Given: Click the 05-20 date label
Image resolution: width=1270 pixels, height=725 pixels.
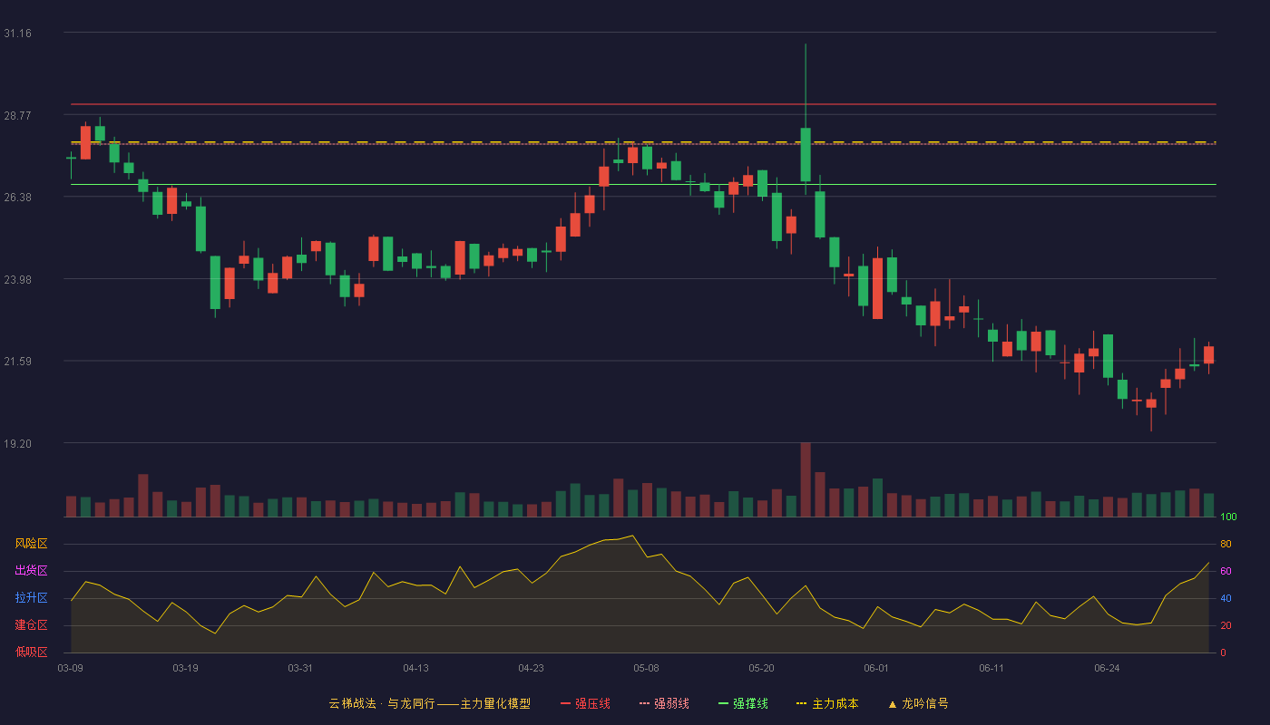Looking at the screenshot, I should click(x=761, y=668).
